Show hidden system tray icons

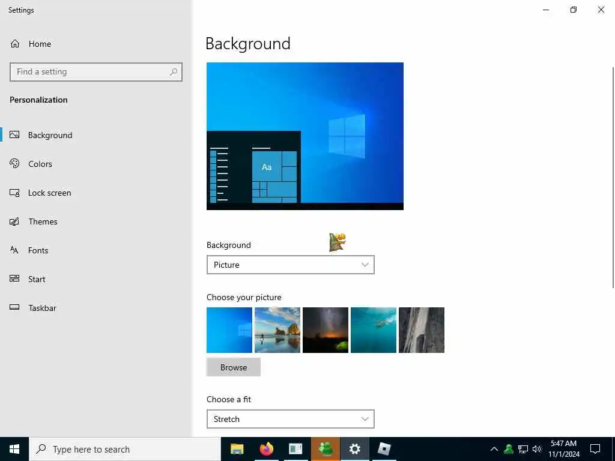coord(494,449)
